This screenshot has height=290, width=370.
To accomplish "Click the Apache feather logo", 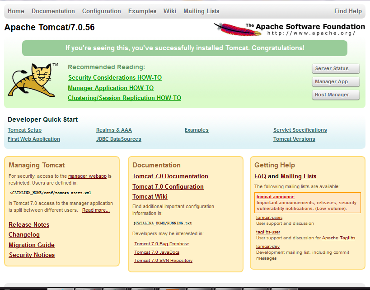I will (238, 29).
